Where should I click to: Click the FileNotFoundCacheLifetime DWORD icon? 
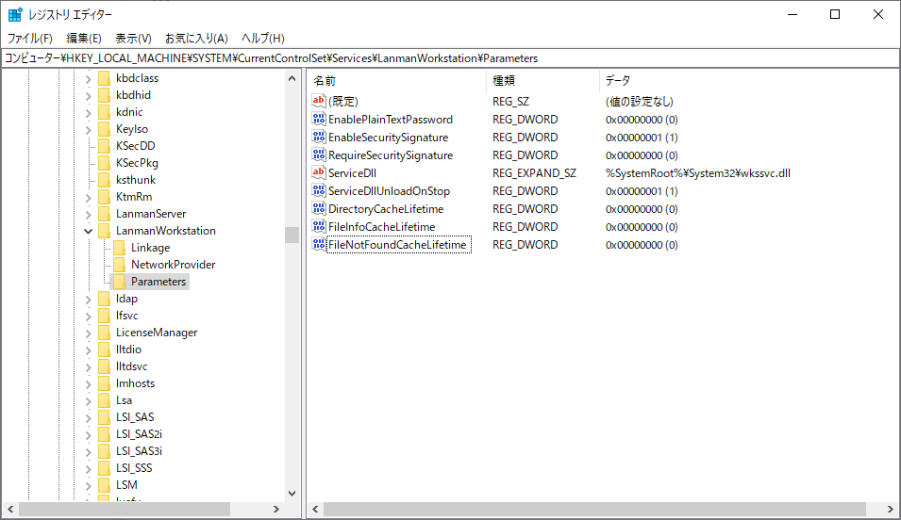pyautogui.click(x=318, y=244)
